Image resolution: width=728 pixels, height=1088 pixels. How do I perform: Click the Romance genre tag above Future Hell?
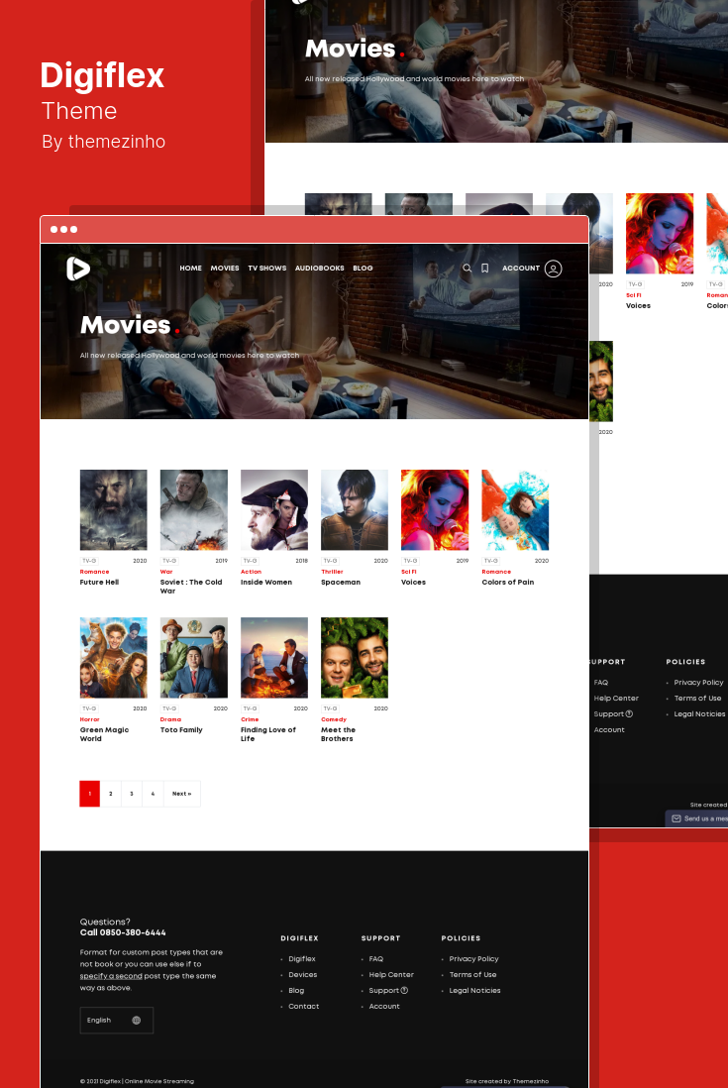(x=94, y=572)
